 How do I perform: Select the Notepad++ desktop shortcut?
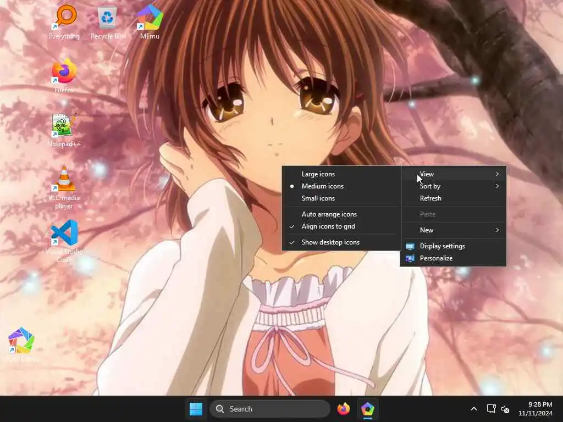pyautogui.click(x=65, y=130)
